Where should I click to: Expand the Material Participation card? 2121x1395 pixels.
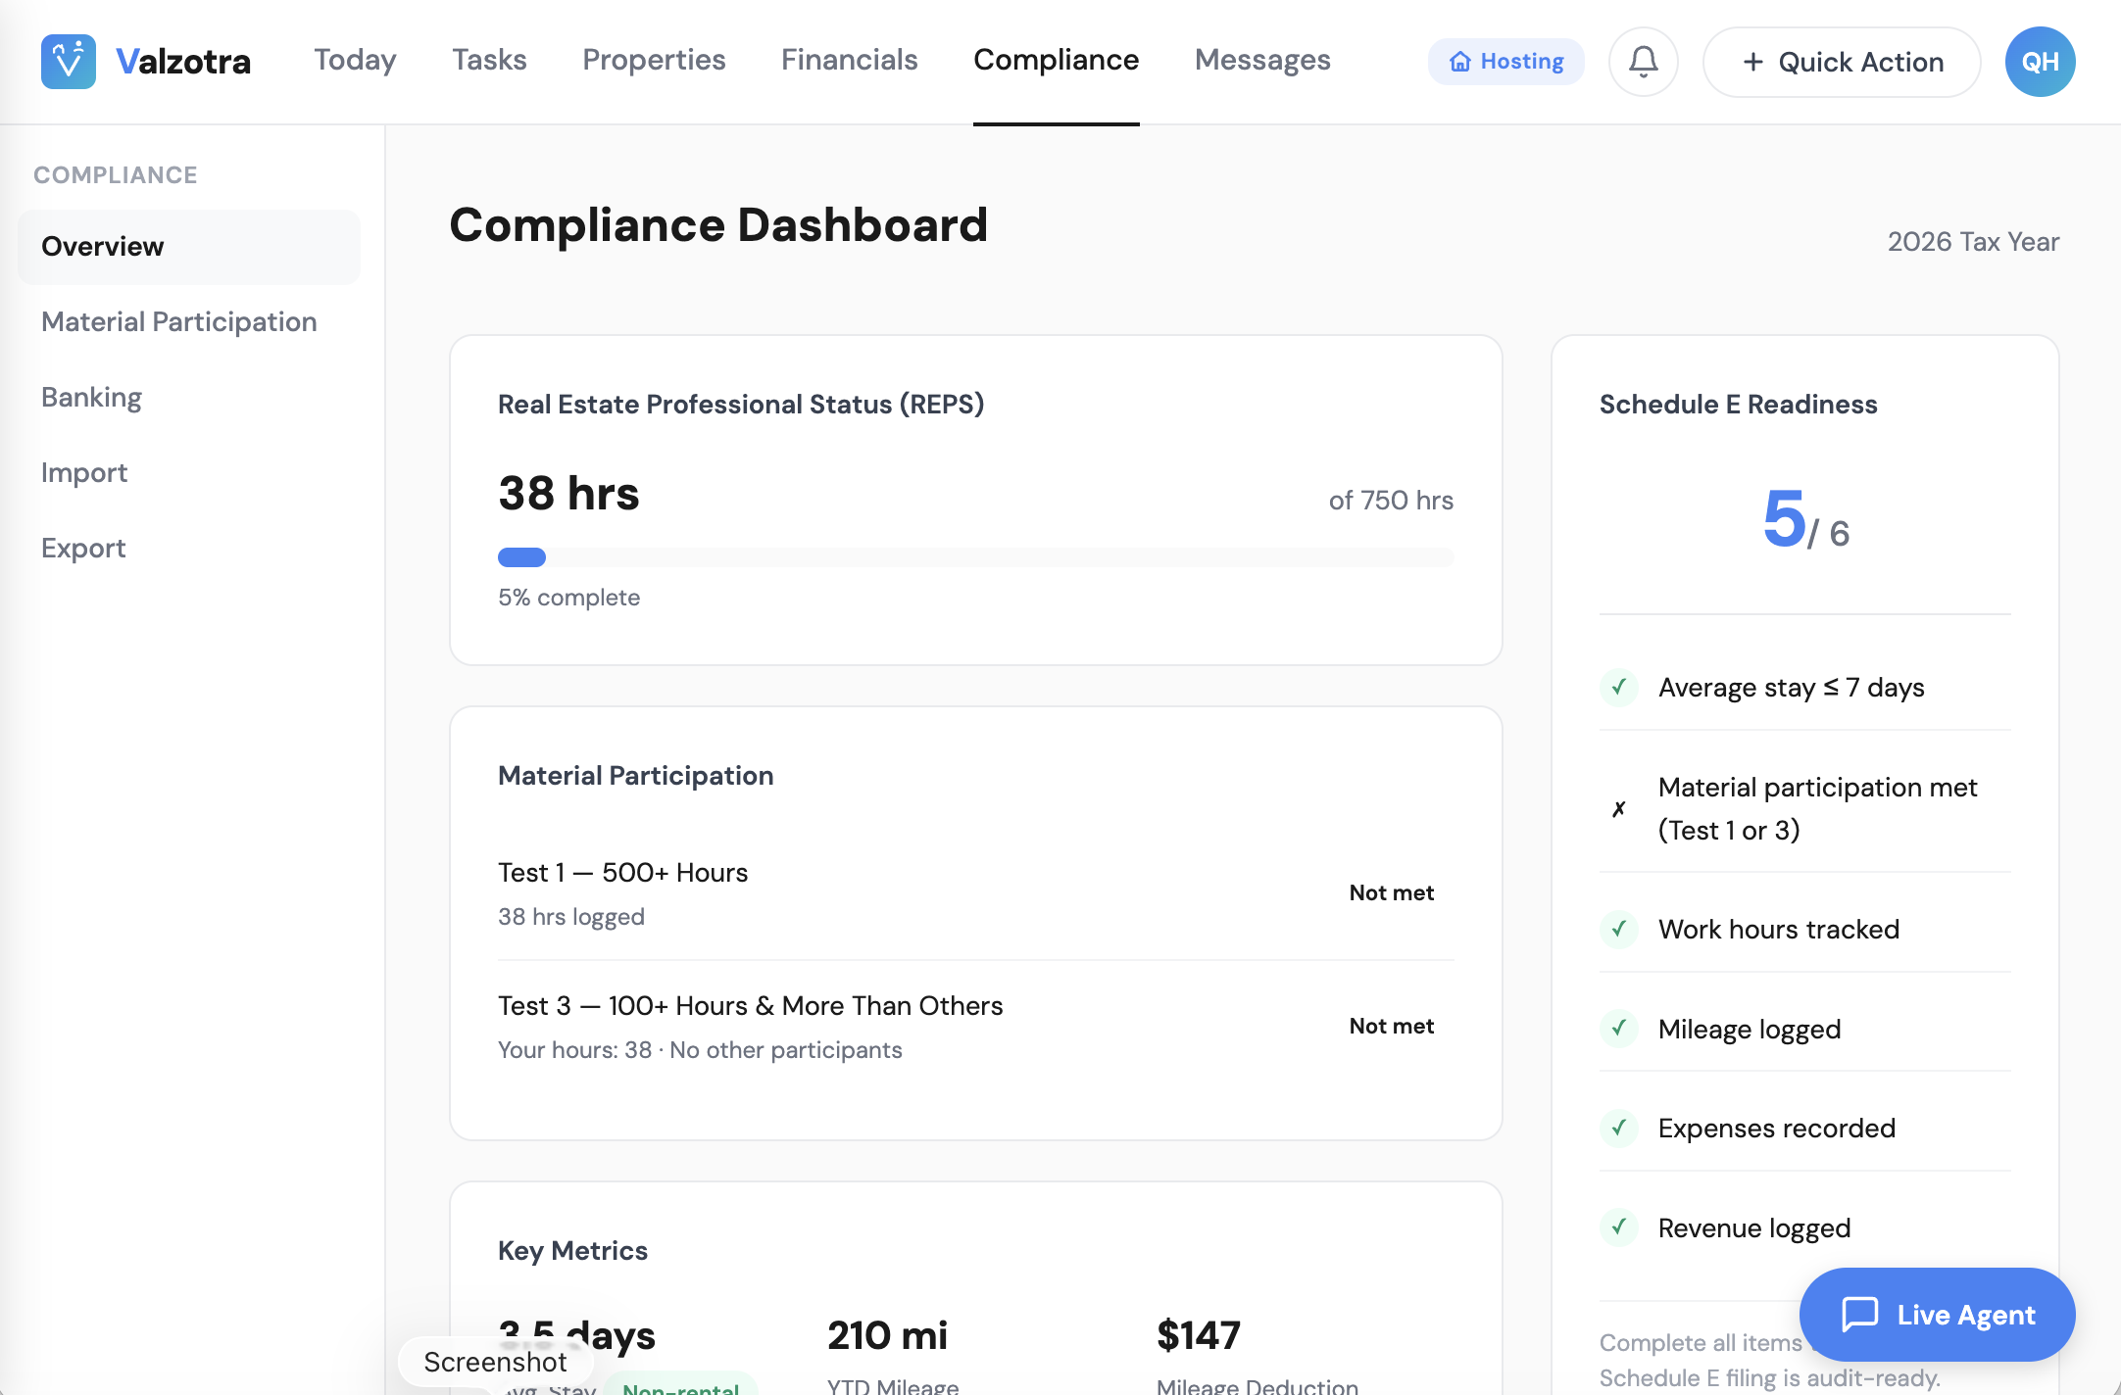point(635,775)
